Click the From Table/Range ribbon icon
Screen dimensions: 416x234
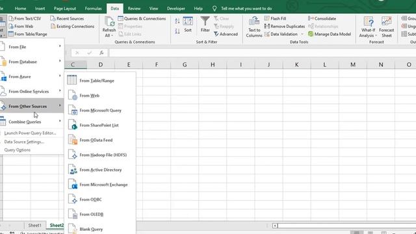click(x=11, y=34)
